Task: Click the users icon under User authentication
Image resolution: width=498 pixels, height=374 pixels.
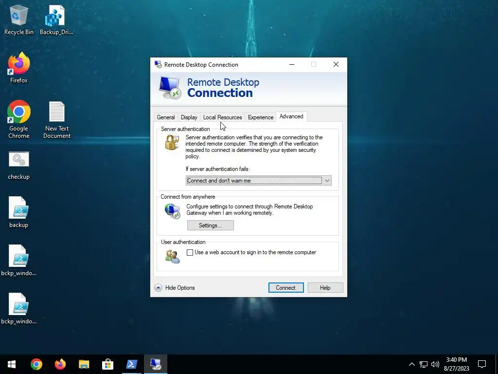Action: tap(173, 256)
